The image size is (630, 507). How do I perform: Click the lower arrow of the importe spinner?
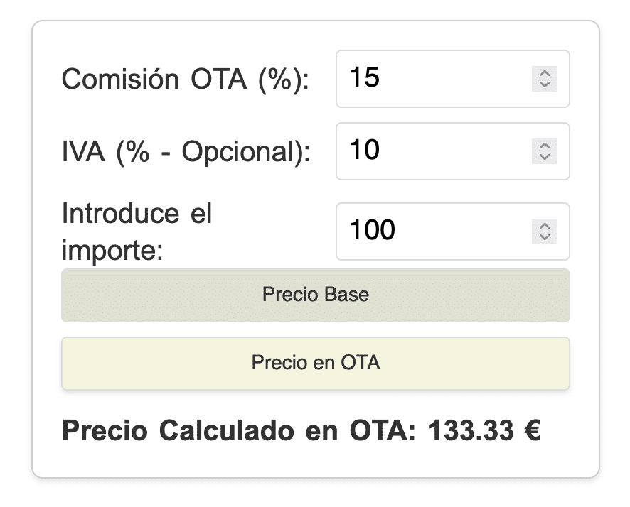(x=545, y=238)
